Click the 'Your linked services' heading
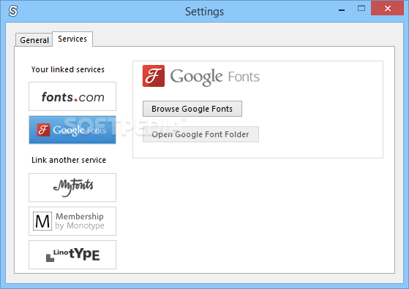 [68, 69]
